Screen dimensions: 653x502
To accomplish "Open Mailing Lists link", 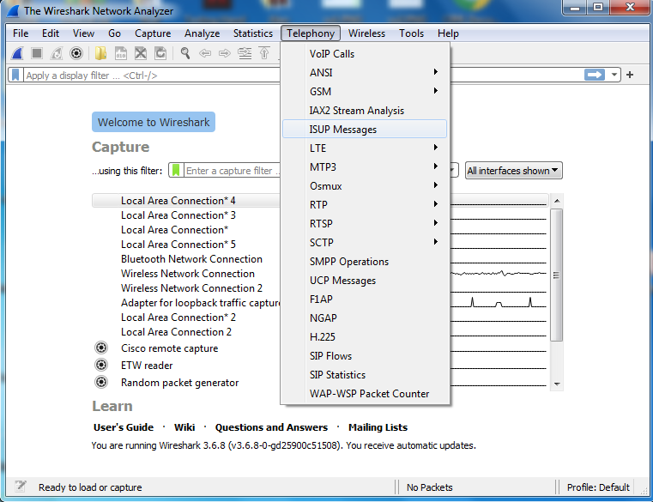I will click(378, 427).
